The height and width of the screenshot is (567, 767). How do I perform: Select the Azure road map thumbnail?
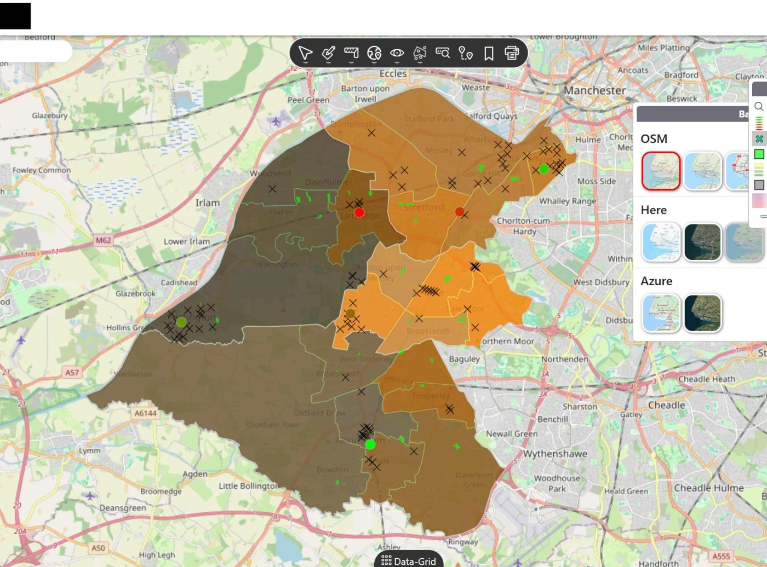(661, 313)
